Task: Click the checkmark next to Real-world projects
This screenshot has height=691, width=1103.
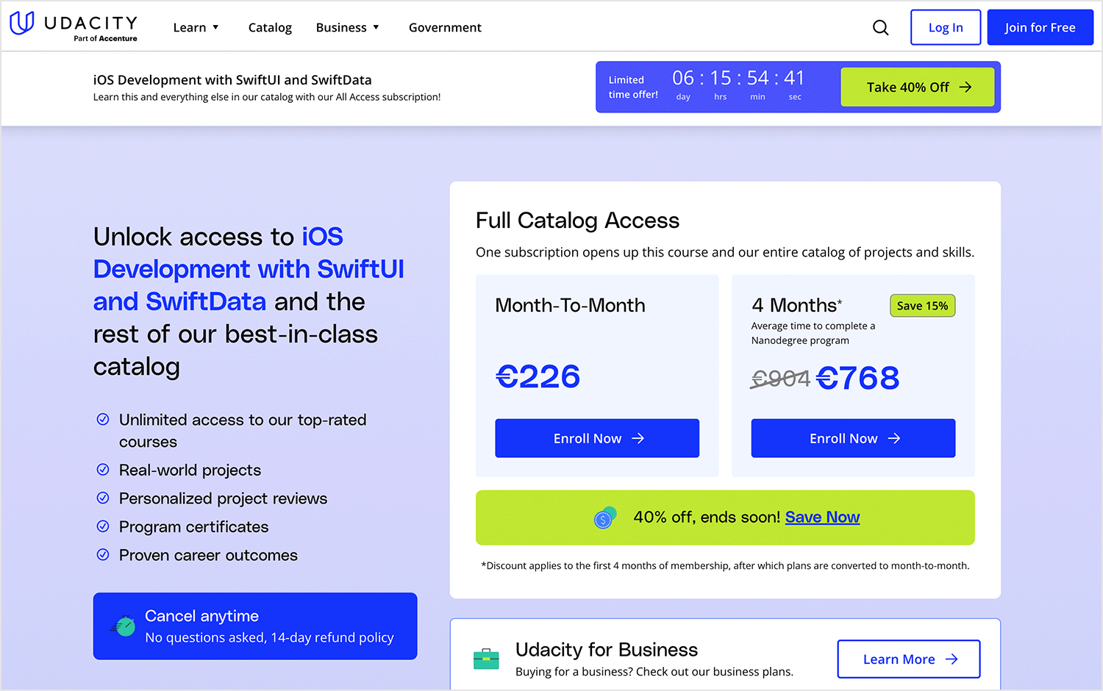Action: click(x=102, y=470)
